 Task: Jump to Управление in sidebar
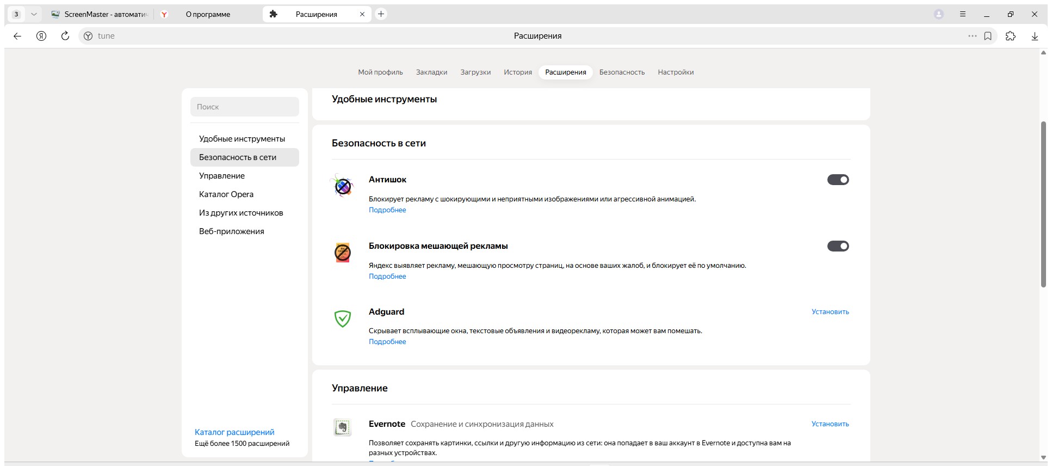click(245, 176)
